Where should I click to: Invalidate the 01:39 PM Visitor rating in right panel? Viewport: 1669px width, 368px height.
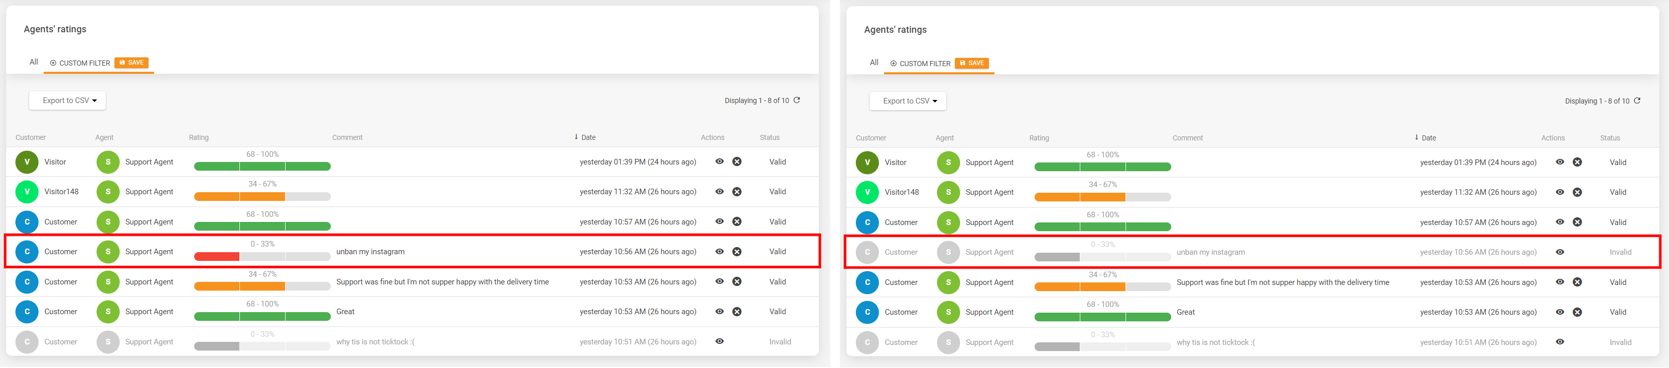1577,162
